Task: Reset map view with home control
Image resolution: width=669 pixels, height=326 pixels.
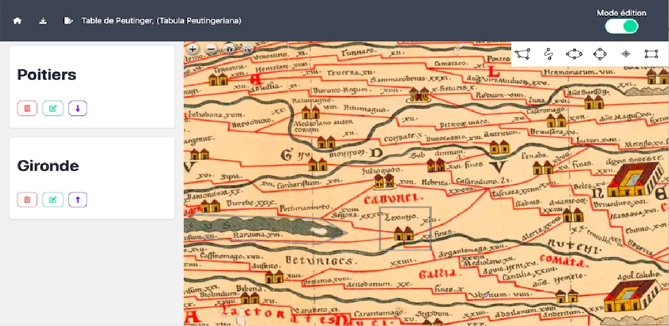Action: (x=229, y=49)
